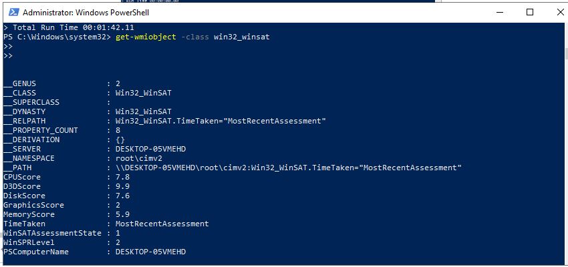568x267 pixels.
Task: Click the D3DScore value 9.9
Action: (x=122, y=186)
